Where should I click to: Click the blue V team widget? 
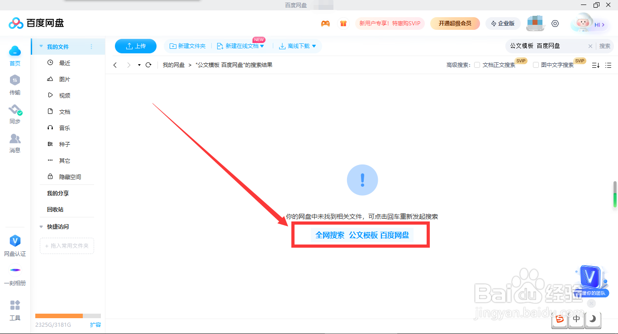[590, 281]
